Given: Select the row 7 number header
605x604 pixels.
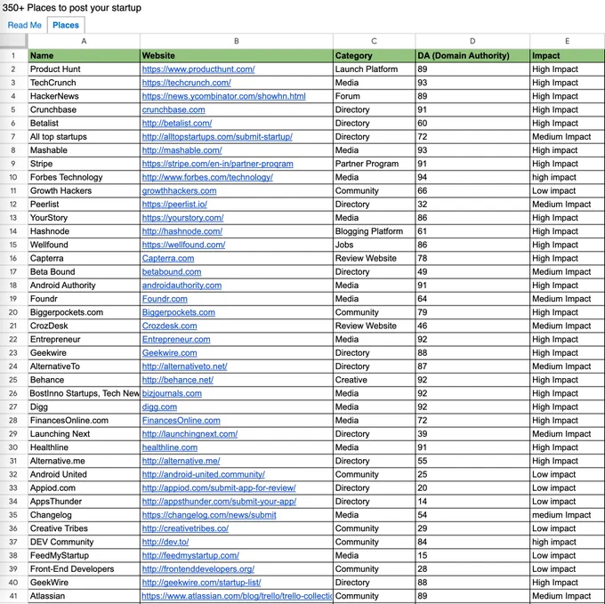Looking at the screenshot, I should [x=13, y=137].
